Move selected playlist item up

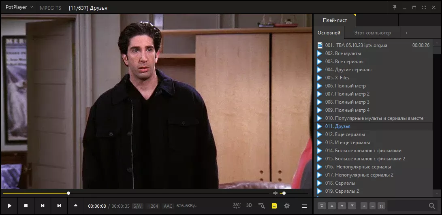[332, 206]
